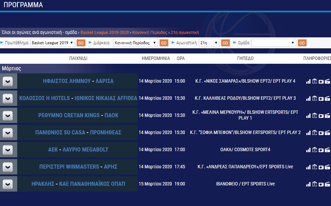Open camera photos icon for Ρέθυμνο Cretan Kings game

click(321, 116)
